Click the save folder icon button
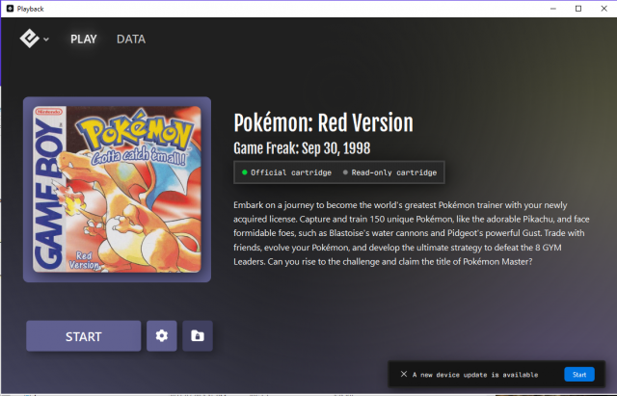 (198, 336)
